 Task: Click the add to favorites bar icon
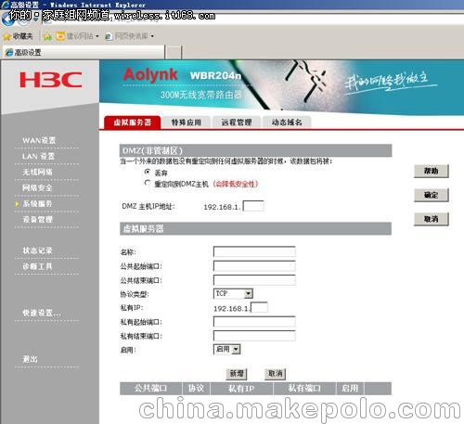point(47,36)
